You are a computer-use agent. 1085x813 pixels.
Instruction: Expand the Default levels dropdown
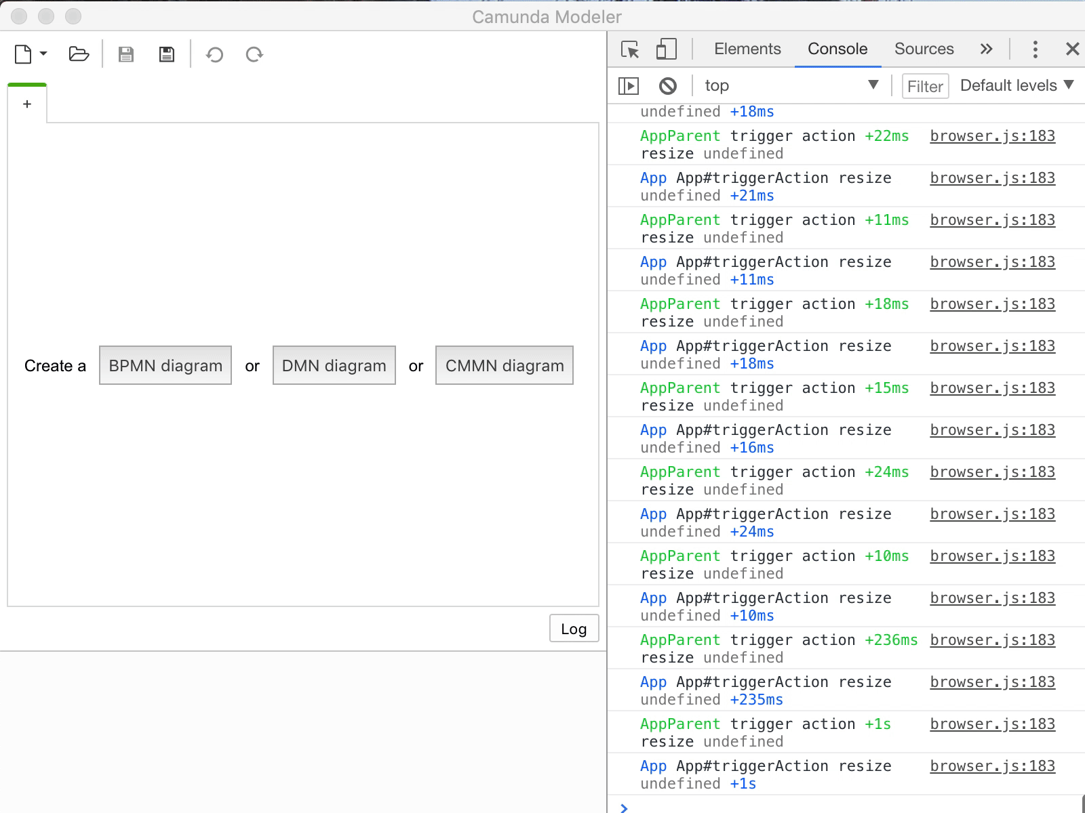[1017, 85]
